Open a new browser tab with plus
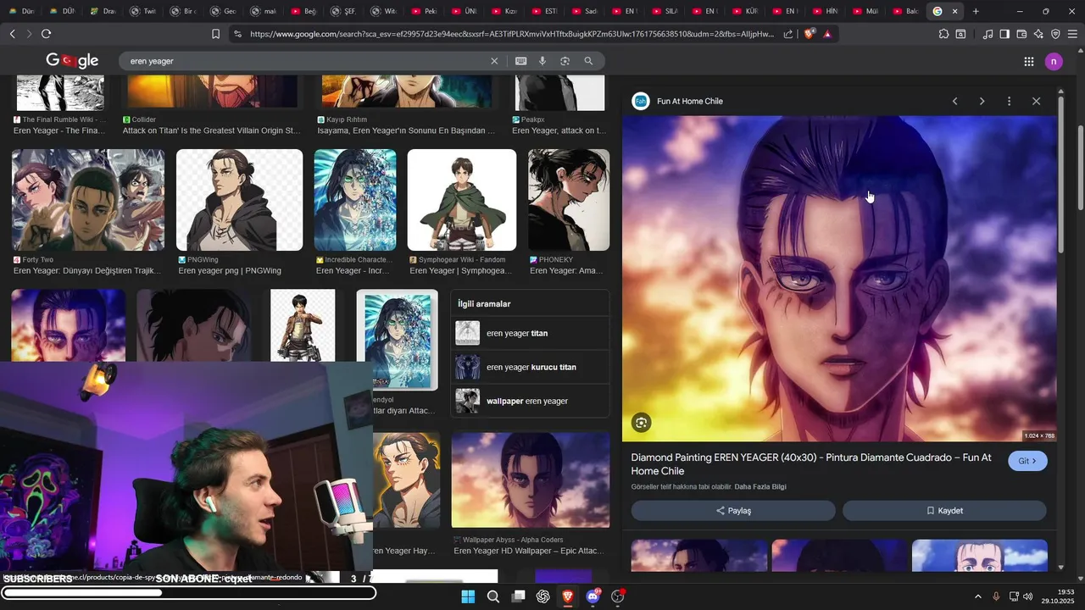1085x610 pixels. [976, 11]
